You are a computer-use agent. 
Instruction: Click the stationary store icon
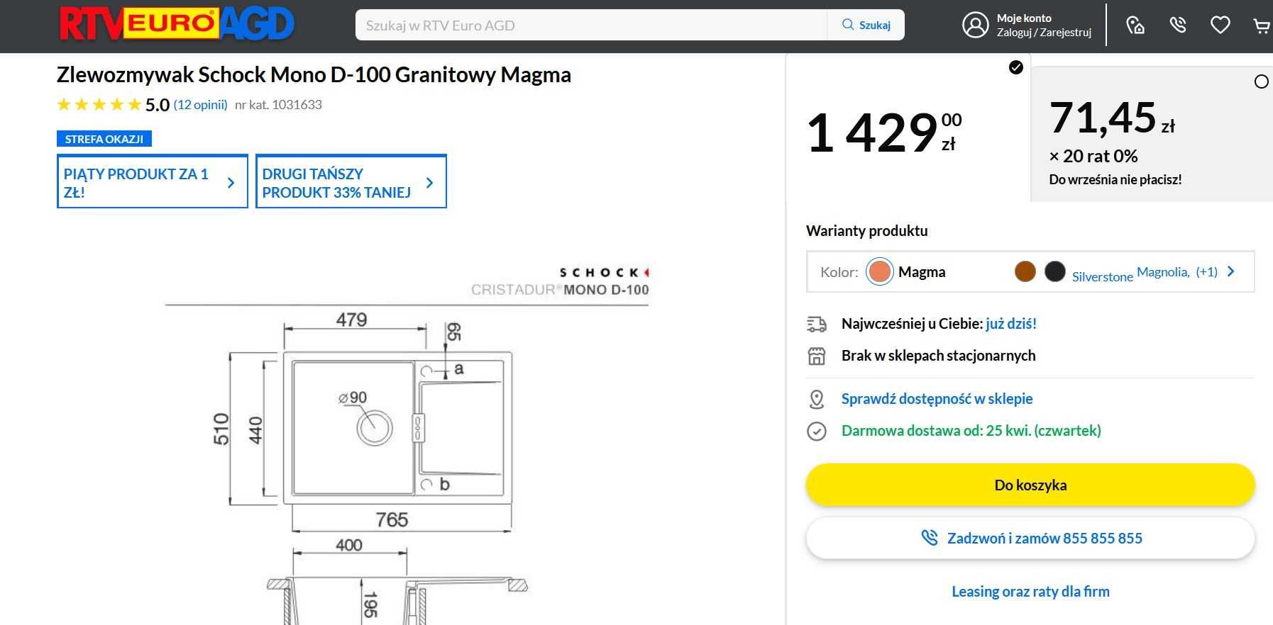(817, 356)
